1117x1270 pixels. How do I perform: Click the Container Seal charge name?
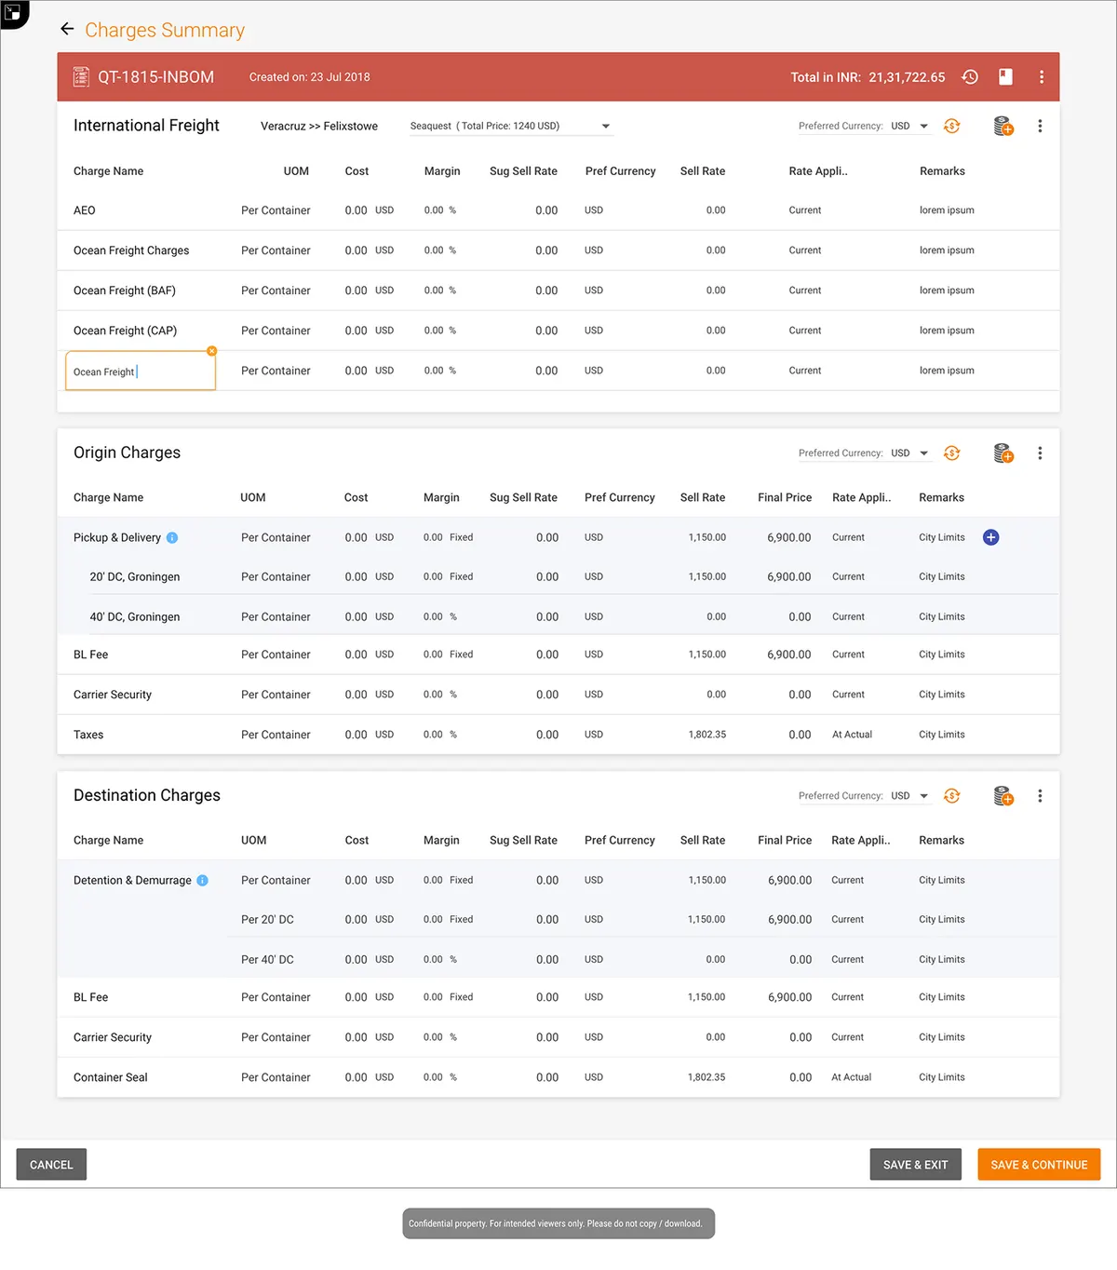click(111, 1077)
